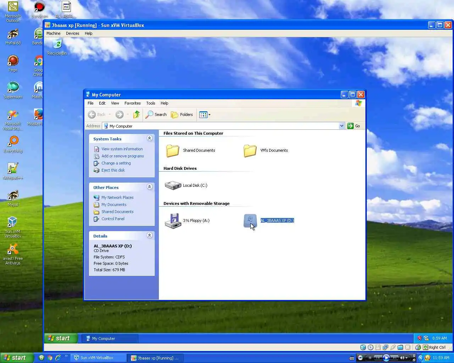Click Internet Explorer quick launch icon

58,358
